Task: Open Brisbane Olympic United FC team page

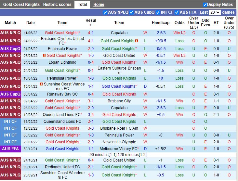Action: (x=62, y=41)
